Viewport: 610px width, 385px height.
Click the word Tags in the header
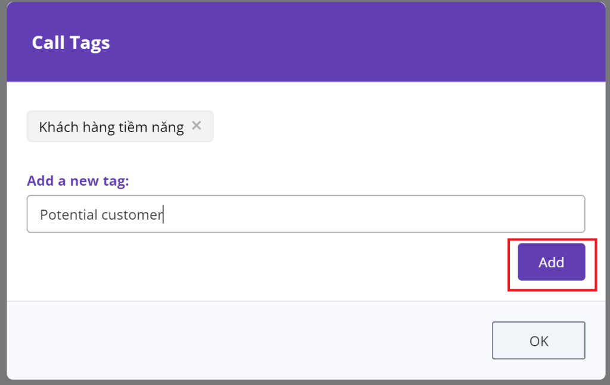[x=89, y=43]
